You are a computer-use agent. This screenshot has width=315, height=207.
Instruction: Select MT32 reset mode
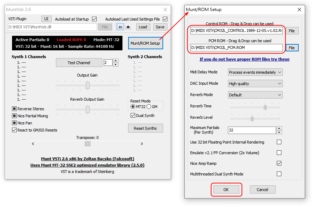(133, 107)
